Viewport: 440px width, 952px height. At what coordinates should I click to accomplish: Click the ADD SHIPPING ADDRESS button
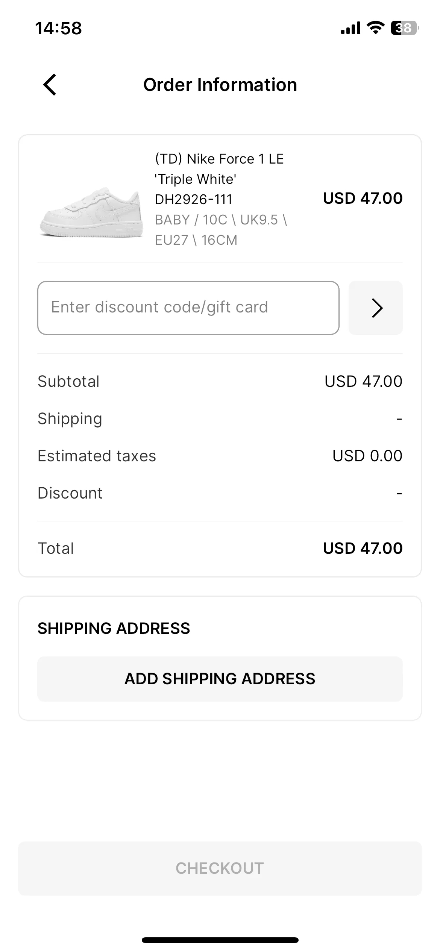click(220, 679)
